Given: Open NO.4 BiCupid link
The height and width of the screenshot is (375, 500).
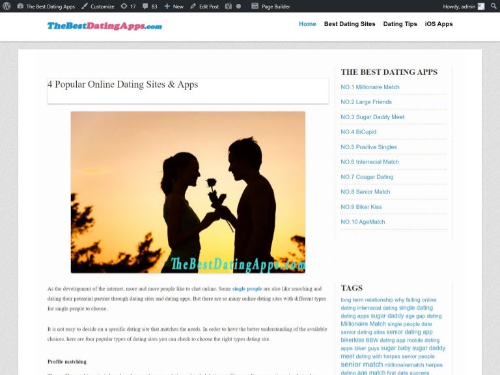Looking at the screenshot, I should (359, 132).
